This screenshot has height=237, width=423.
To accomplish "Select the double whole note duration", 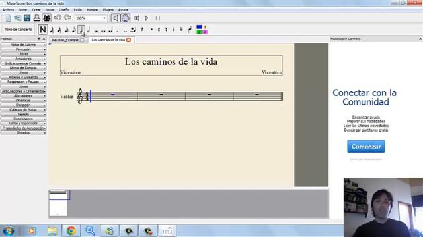I will coord(103,30).
